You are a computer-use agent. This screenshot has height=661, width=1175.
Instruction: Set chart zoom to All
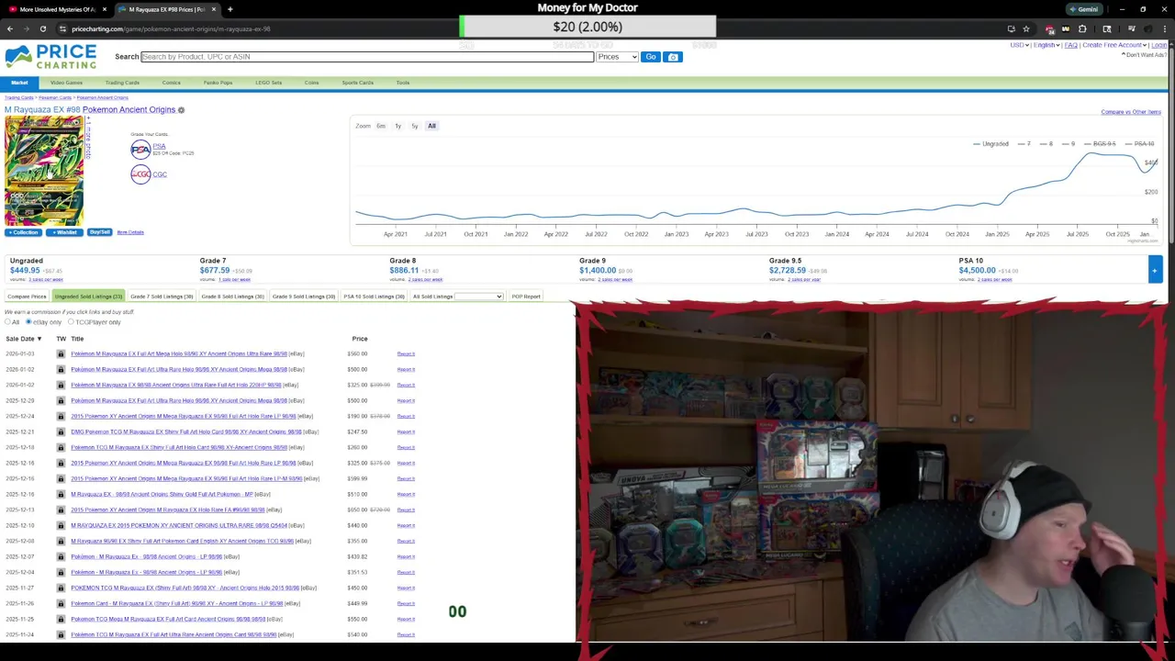point(431,126)
